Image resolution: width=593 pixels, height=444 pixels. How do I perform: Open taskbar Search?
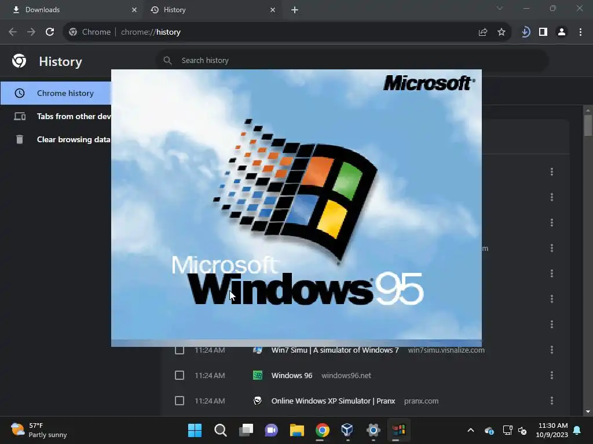pos(221,430)
